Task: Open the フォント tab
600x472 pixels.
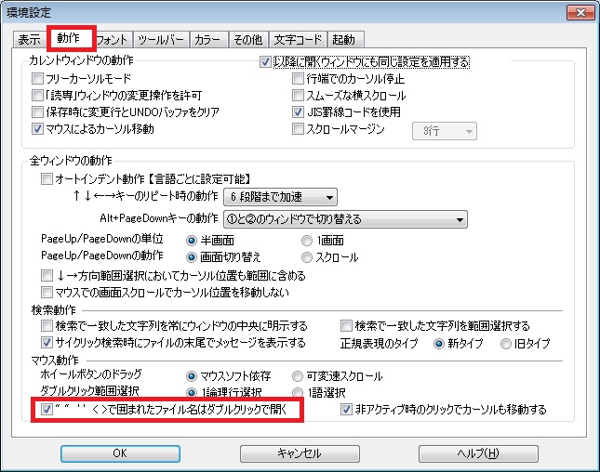Action: pyautogui.click(x=113, y=40)
